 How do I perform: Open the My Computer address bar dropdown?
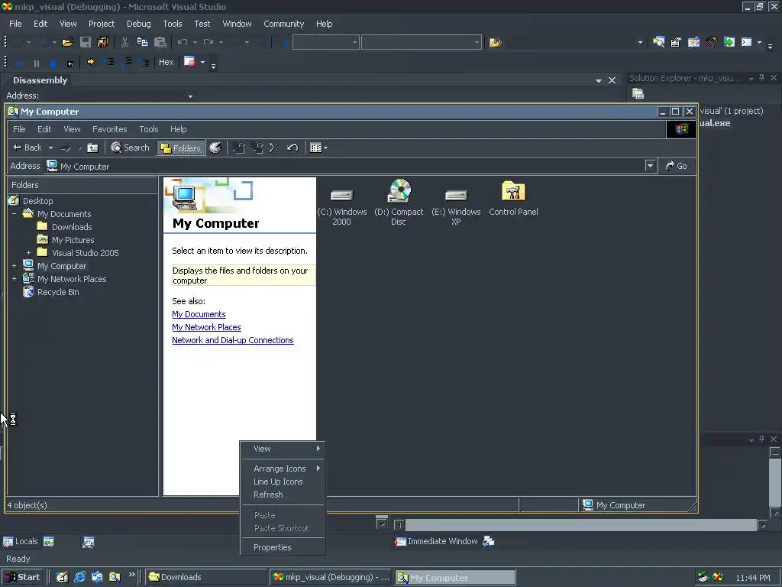[x=650, y=166]
